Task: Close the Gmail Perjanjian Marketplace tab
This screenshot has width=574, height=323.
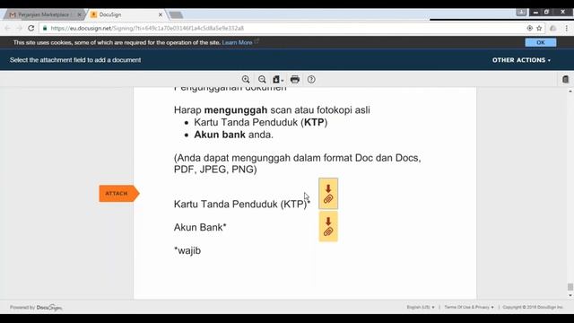Action: [x=79, y=14]
